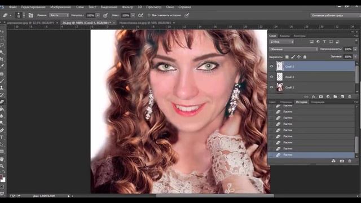Image resolution: width=361 pixels, height=203 pixels.
Task: Select the Horizontal Type tool
Action: click(x=2, y=138)
